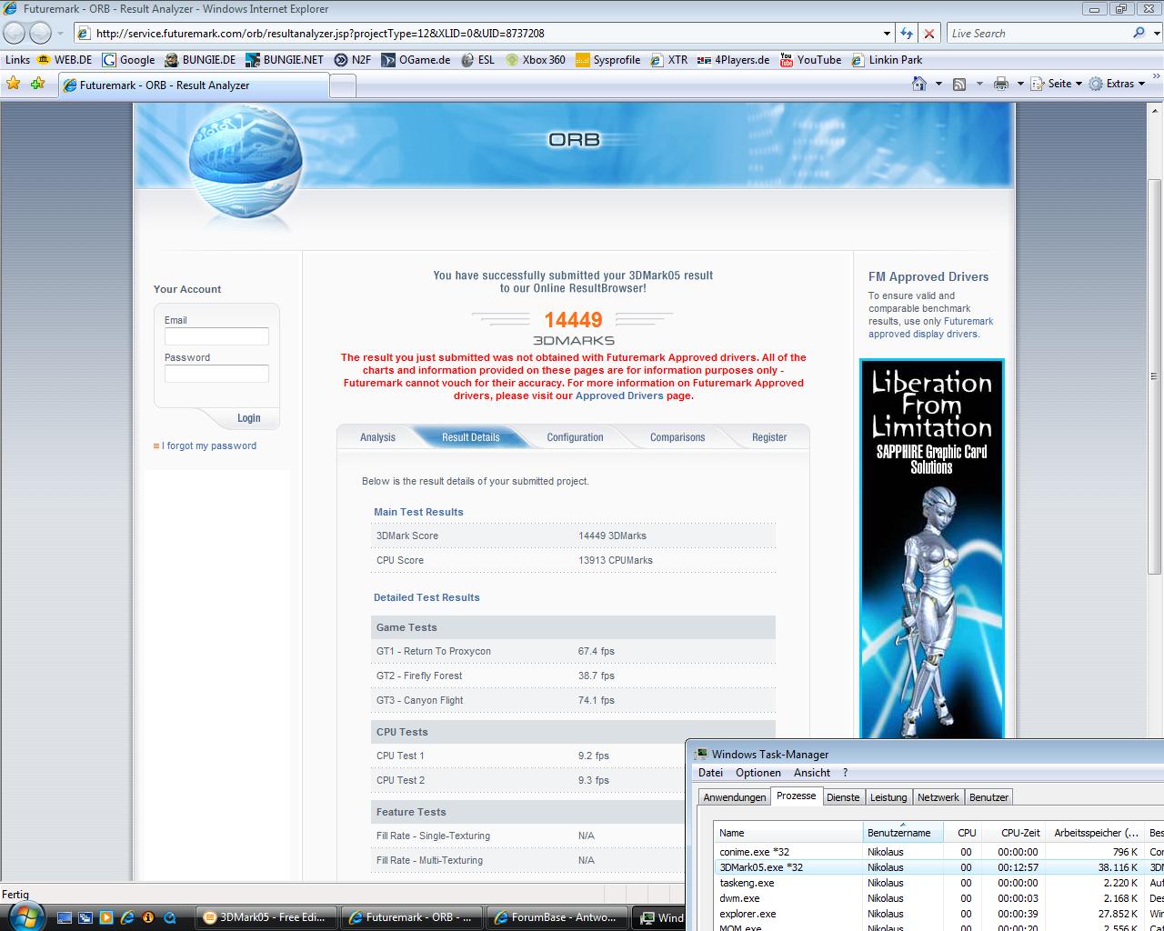Open the Approved Drivers page link
Image resolution: width=1164 pixels, height=931 pixels.
pyautogui.click(x=619, y=395)
